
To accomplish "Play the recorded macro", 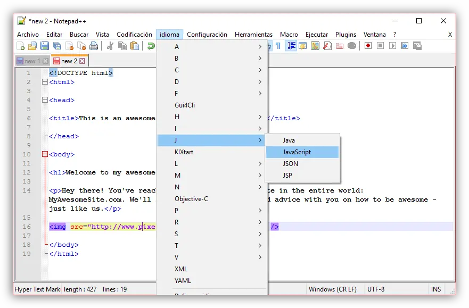I will (392, 46).
